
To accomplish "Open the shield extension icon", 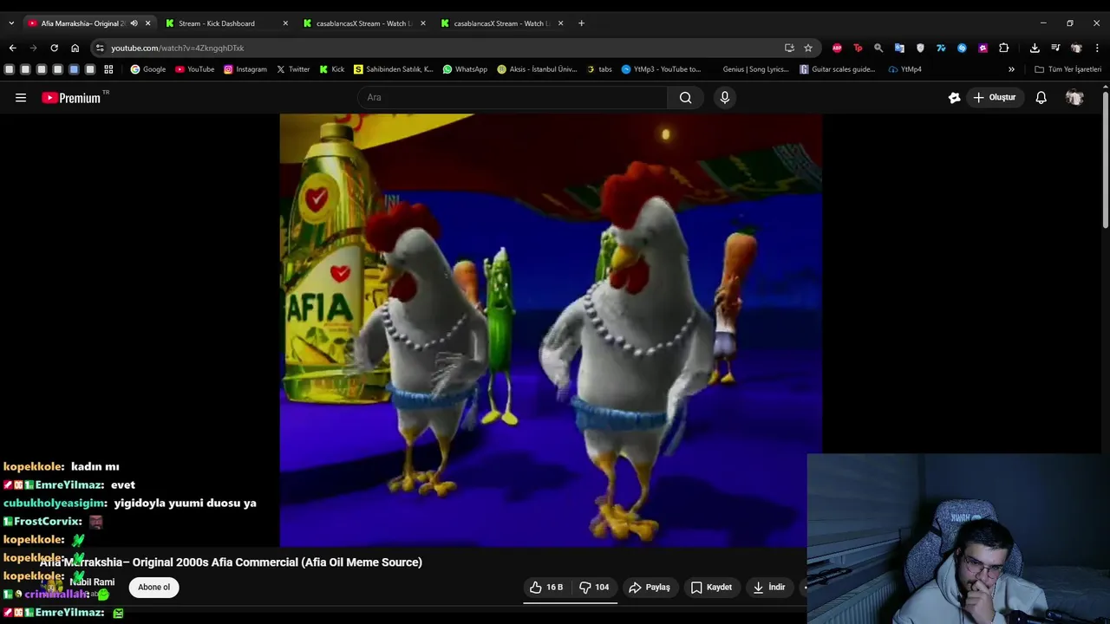I will (920, 48).
